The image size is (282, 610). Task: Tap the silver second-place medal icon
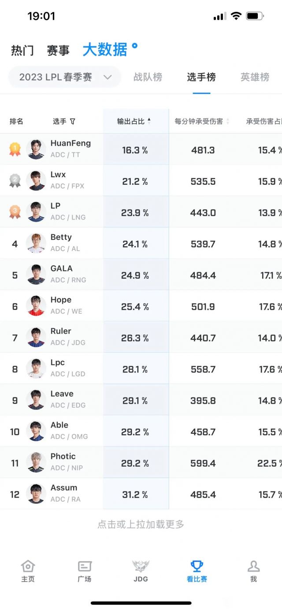[15, 180]
